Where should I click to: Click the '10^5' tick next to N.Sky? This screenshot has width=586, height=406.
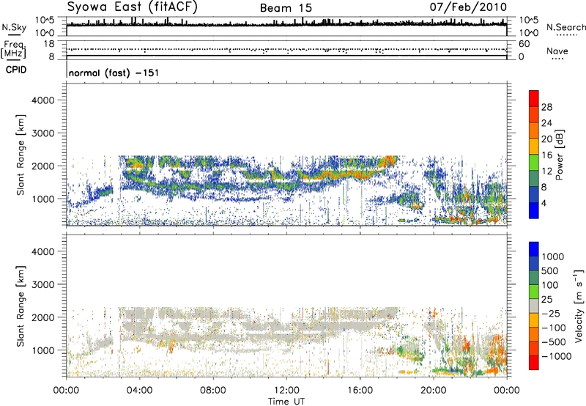(x=45, y=20)
